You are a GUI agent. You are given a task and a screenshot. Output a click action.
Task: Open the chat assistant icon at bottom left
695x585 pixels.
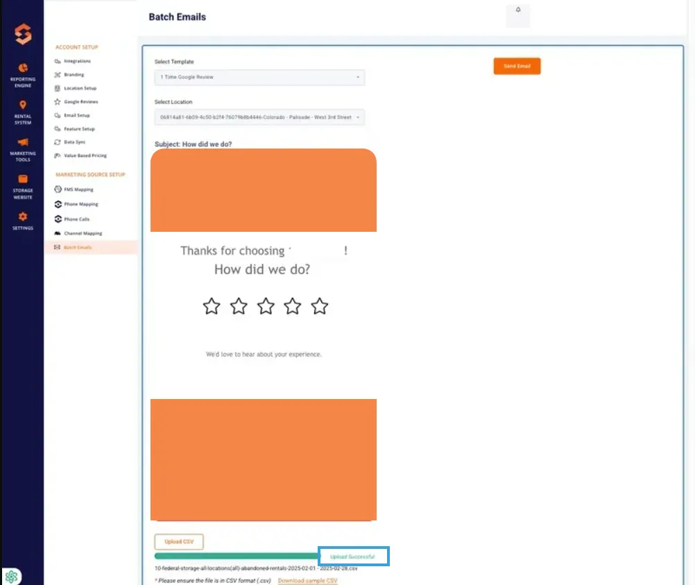[12, 576]
